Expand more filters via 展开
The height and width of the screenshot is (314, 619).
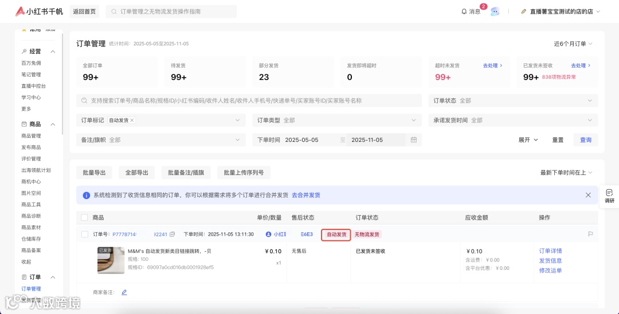click(528, 140)
